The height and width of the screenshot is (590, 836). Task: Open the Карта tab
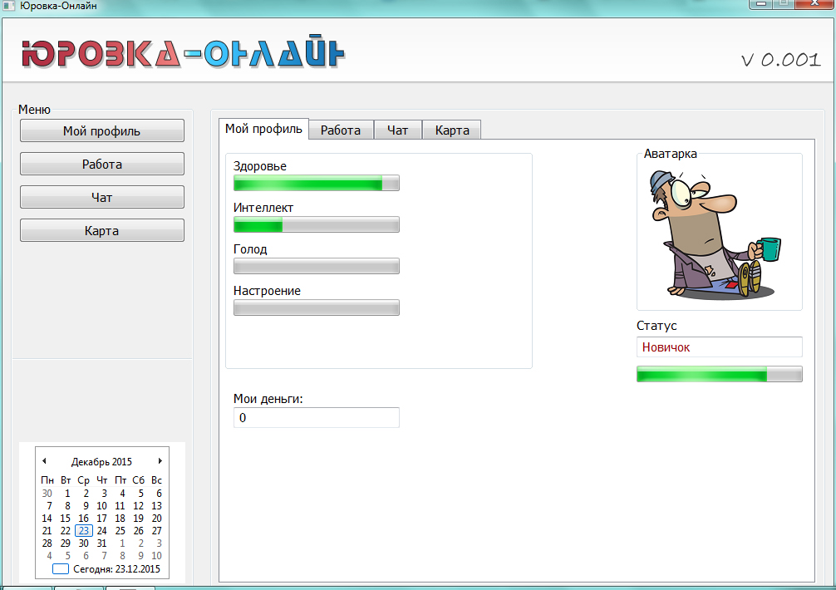(x=452, y=130)
